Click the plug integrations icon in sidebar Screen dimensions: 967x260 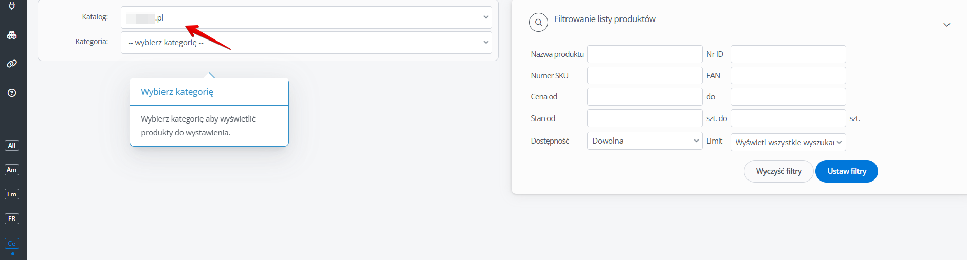(12, 6)
